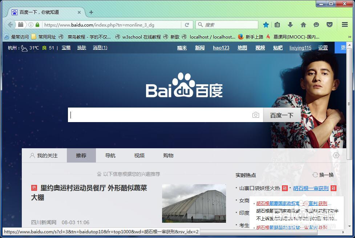Screen dimensions: 355x238
Task: Click the Baidu logo
Action: tap(184, 85)
